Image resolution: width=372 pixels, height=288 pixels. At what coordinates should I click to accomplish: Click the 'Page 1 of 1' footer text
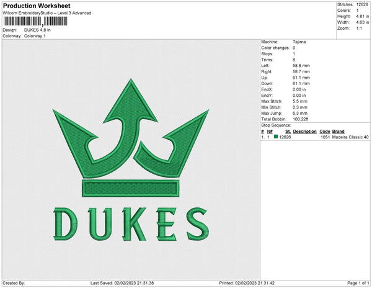coord(358,283)
